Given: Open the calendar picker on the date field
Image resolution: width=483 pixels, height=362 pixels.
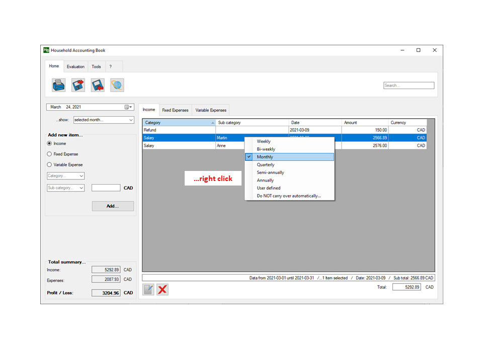Looking at the screenshot, I should pos(128,107).
